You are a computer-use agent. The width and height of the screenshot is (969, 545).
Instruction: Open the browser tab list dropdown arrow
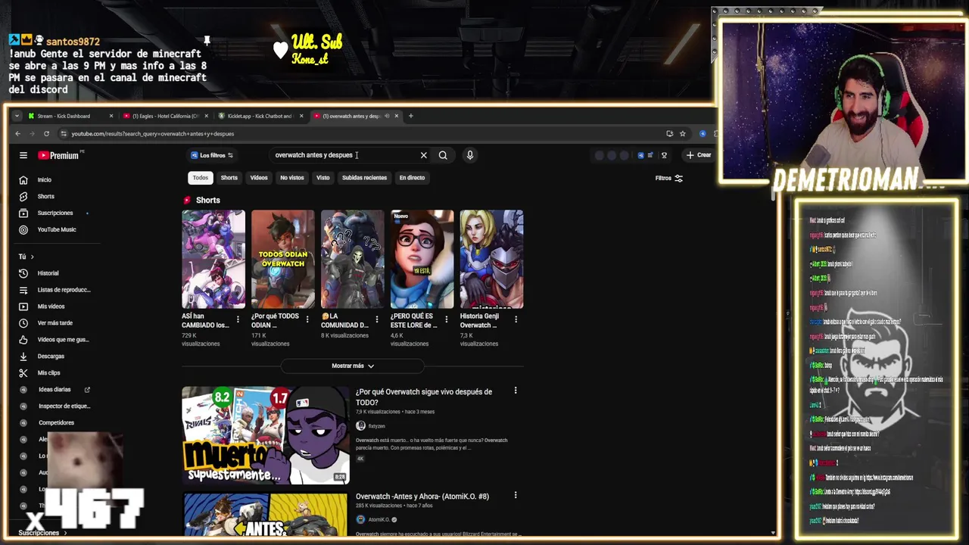17,116
